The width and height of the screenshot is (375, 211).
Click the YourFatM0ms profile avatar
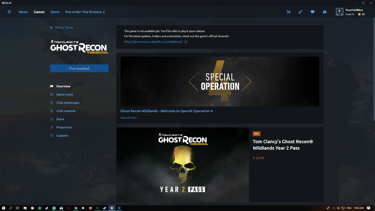[x=340, y=12]
